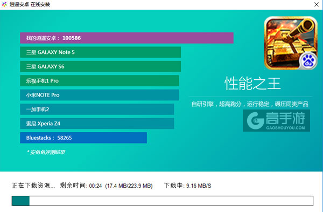323x212 pixels.
Task: Click the download progress bar
Action: click(x=163, y=201)
